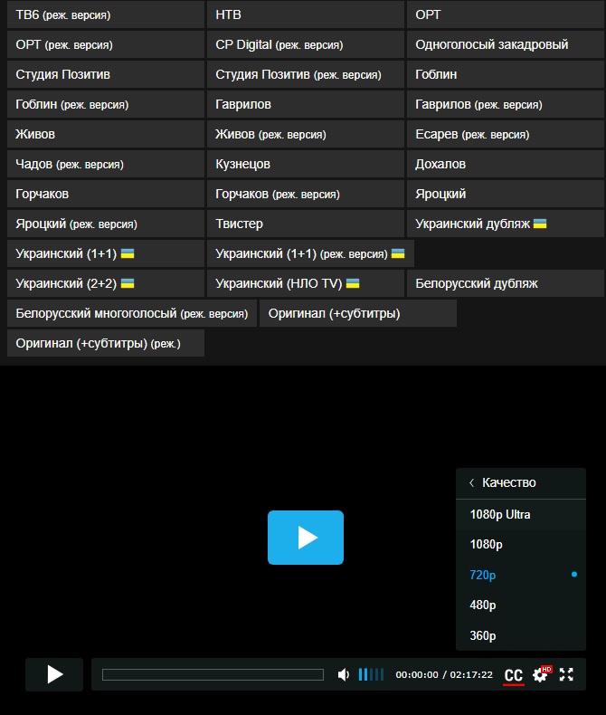Go back using the Качество chevron
The height and width of the screenshot is (715, 606).
(x=472, y=482)
